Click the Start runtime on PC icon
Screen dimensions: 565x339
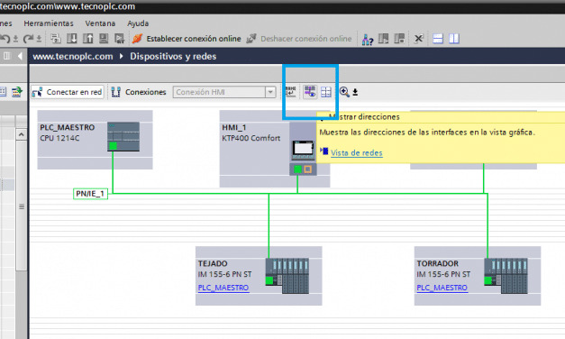pyautogui.click(x=119, y=39)
